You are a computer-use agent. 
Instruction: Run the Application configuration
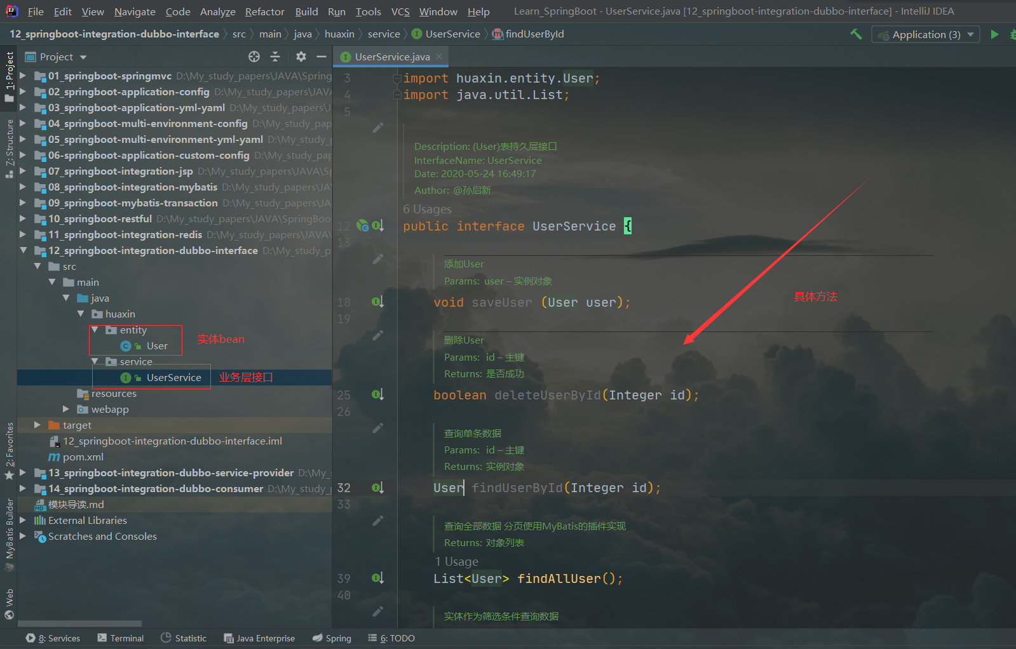pyautogui.click(x=994, y=34)
